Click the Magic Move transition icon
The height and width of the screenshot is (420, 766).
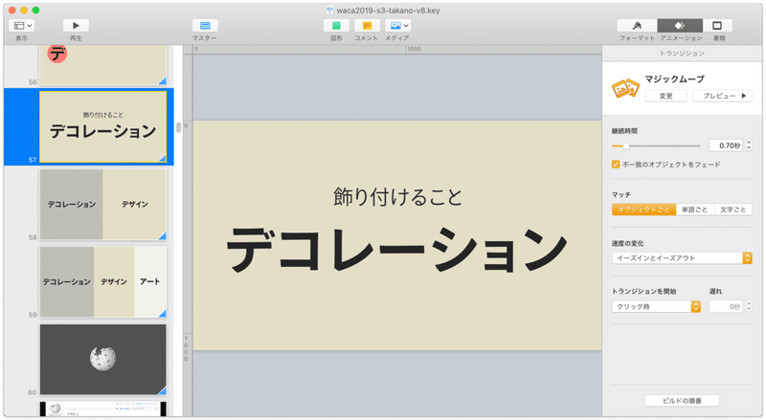pos(625,88)
